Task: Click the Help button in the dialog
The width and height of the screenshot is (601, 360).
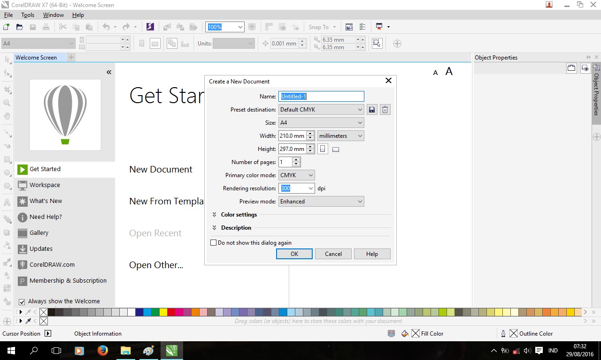Action: (372, 254)
